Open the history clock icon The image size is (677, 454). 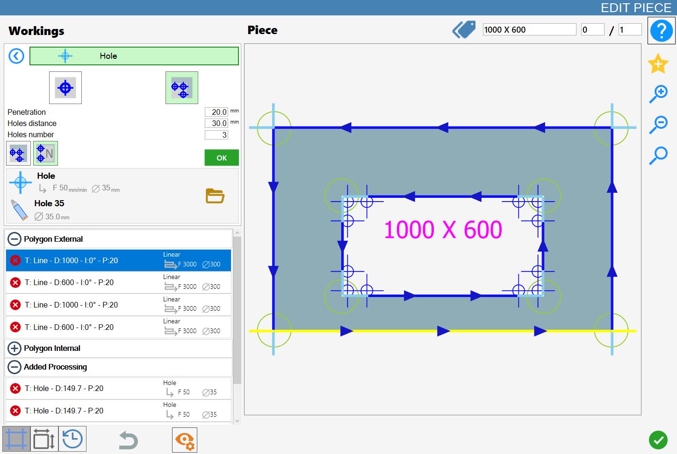[72, 439]
